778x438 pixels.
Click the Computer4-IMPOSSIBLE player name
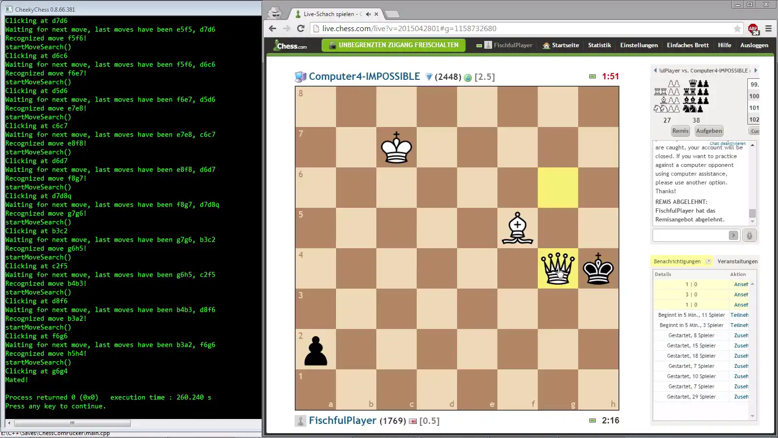pyautogui.click(x=364, y=76)
